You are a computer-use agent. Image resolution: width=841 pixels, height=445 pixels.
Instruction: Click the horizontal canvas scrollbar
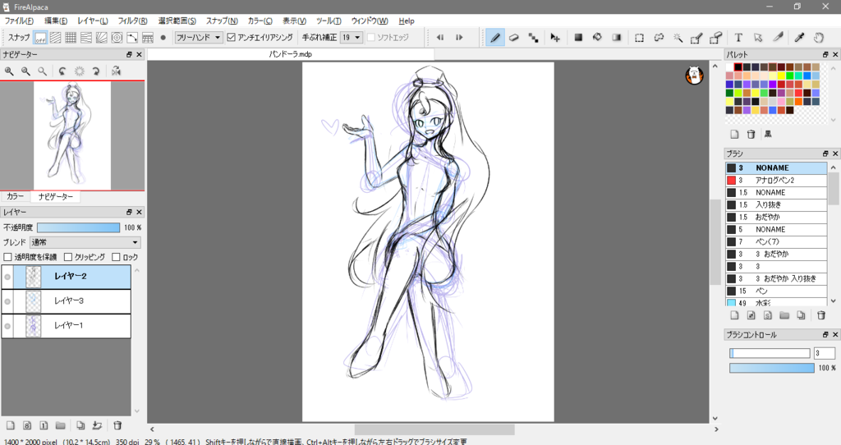click(x=434, y=429)
